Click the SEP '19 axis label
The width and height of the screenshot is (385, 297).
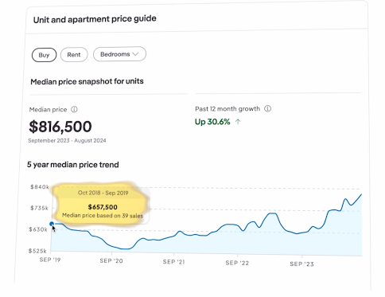coord(50,260)
